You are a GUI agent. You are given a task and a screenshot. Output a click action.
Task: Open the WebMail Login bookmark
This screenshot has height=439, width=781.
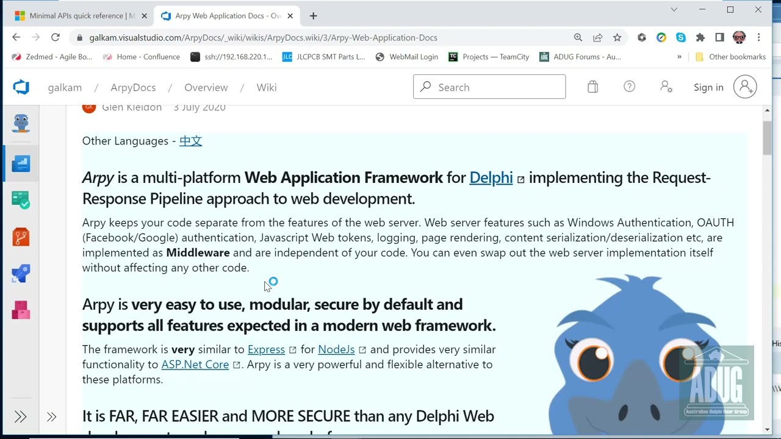(x=406, y=57)
